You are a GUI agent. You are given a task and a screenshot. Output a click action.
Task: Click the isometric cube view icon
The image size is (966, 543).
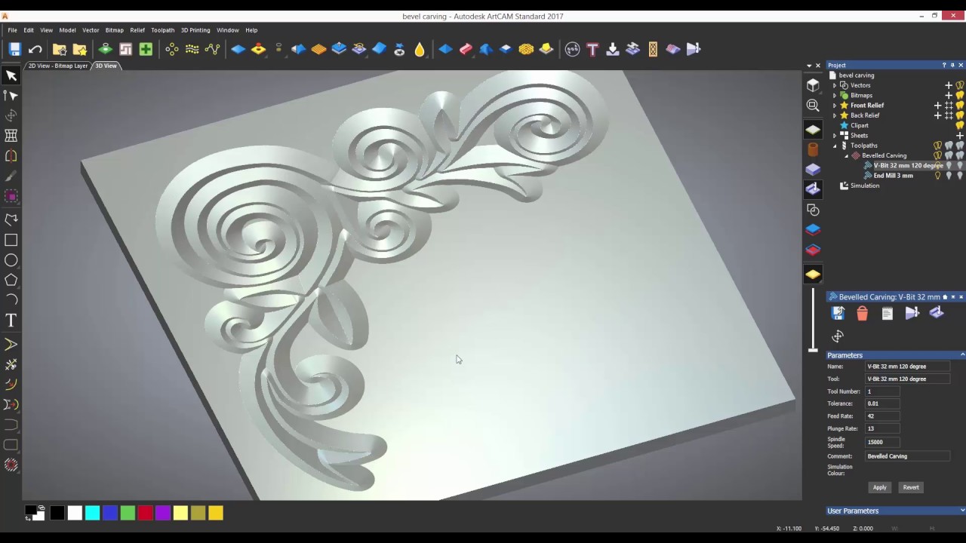point(813,85)
